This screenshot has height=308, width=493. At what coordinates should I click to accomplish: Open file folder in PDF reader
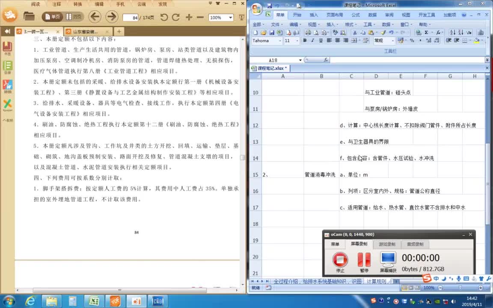pos(29,16)
